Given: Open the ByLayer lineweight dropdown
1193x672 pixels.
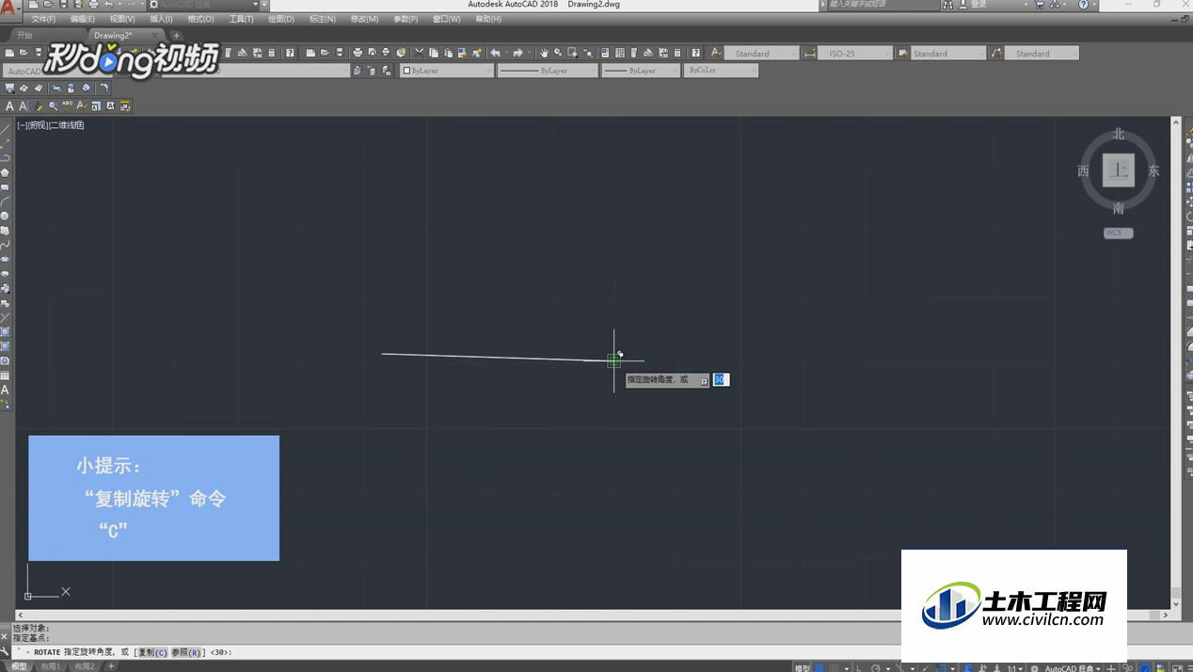Looking at the screenshot, I should tap(642, 71).
